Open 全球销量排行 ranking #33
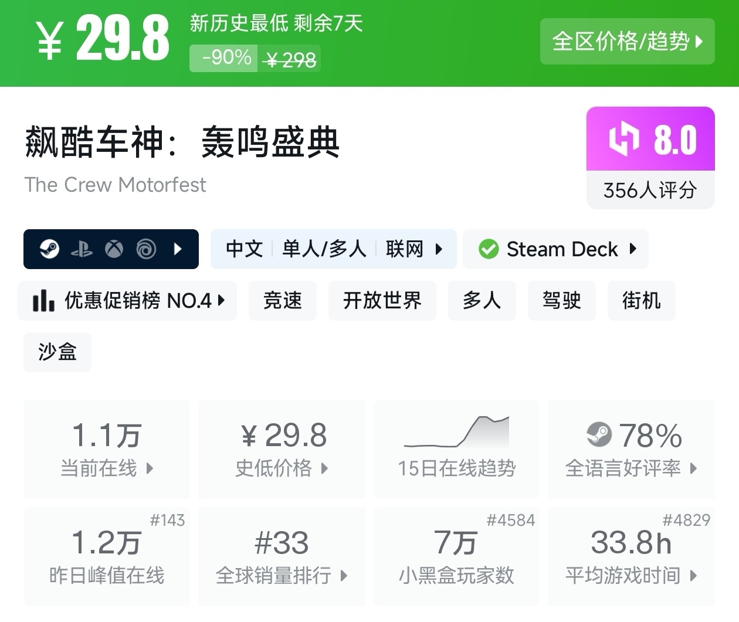This screenshot has width=739, height=622. (x=282, y=556)
